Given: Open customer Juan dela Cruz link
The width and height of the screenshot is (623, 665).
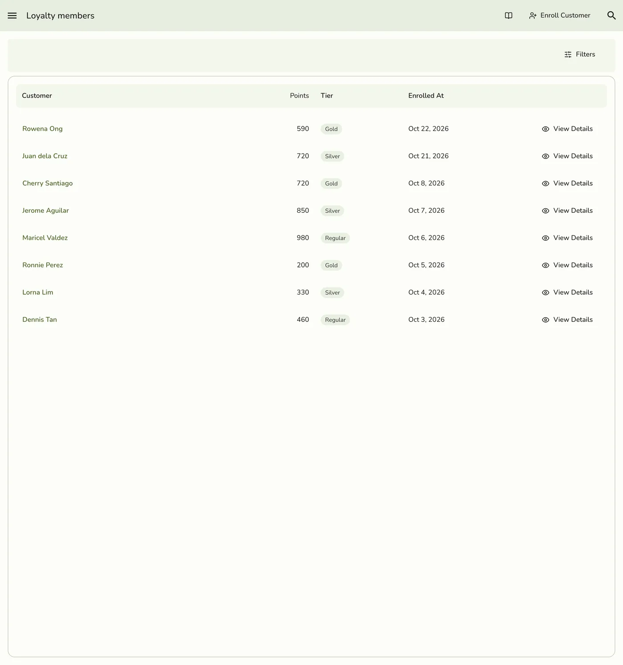Looking at the screenshot, I should click(x=45, y=156).
